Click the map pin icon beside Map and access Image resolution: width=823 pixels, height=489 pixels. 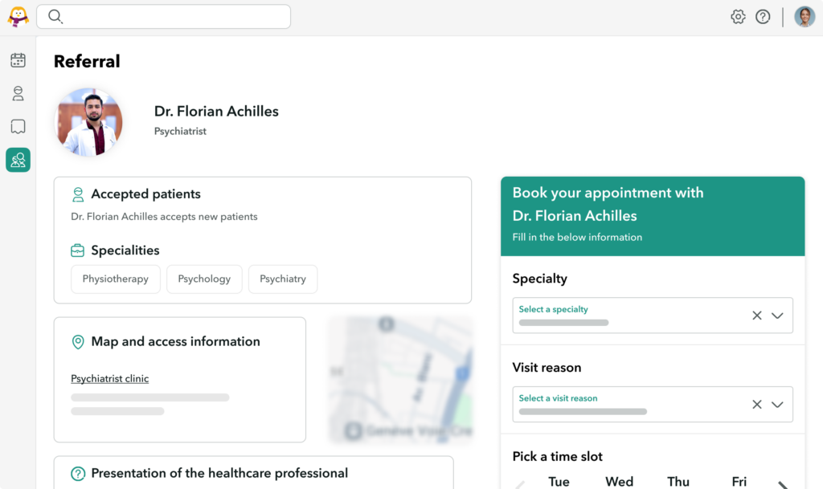point(77,341)
